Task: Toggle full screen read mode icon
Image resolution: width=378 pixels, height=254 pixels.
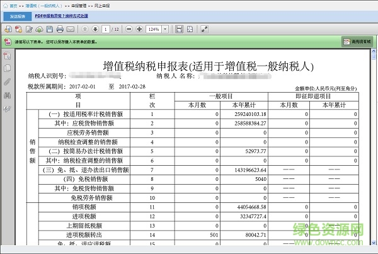Action: [x=204, y=30]
